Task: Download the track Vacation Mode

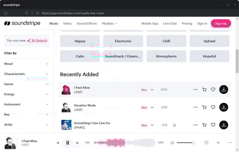Action: click(223, 107)
